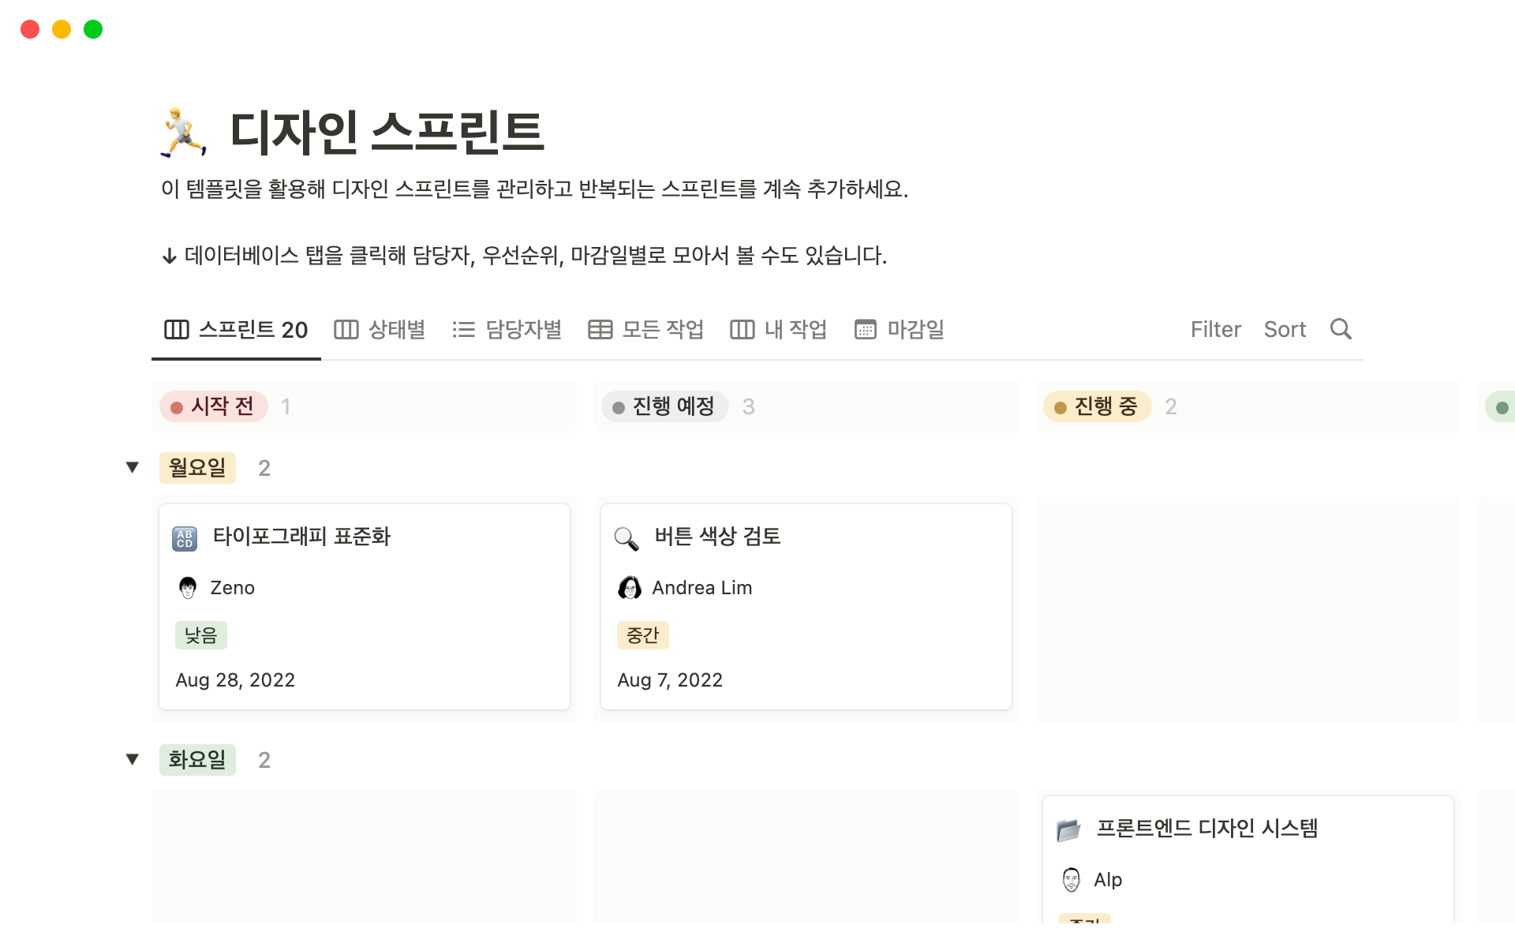The height and width of the screenshot is (947, 1515).
Task: Open the 타이포그래피 표준화 card title
Action: [301, 537]
